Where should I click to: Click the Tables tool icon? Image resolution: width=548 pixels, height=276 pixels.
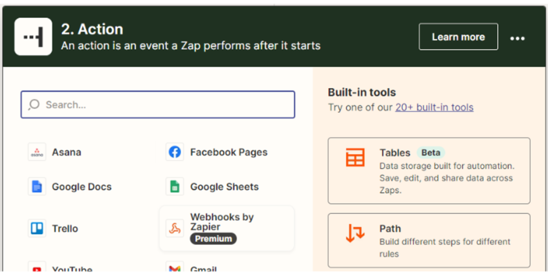pyautogui.click(x=355, y=157)
